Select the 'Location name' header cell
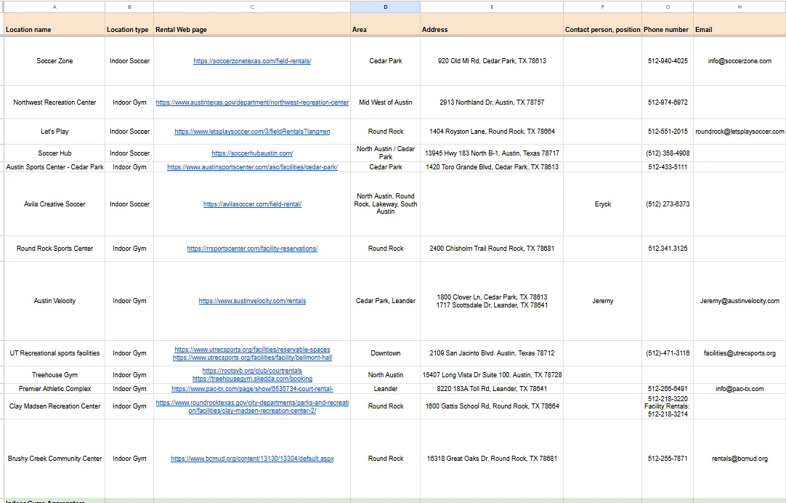 54,24
